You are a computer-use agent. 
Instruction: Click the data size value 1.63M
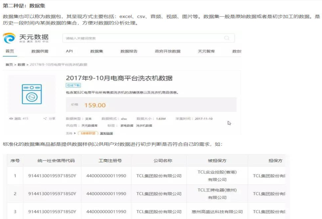click(161, 119)
